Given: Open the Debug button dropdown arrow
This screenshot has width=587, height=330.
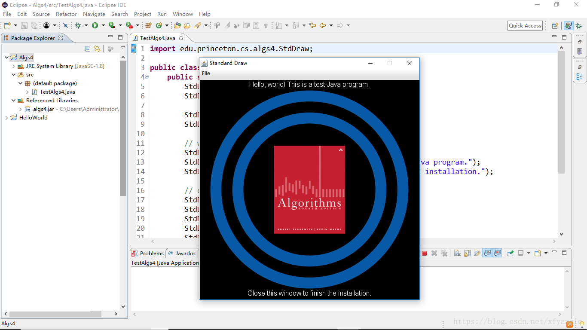Looking at the screenshot, I should tap(86, 25).
